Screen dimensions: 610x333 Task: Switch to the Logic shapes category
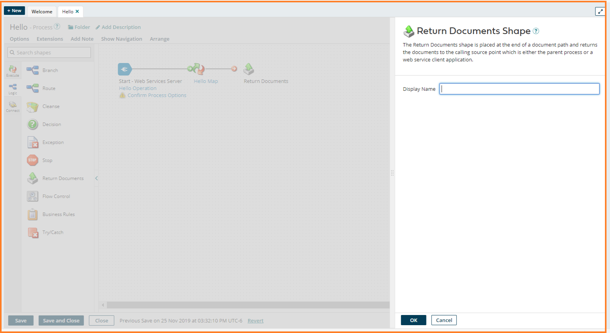pyautogui.click(x=13, y=89)
